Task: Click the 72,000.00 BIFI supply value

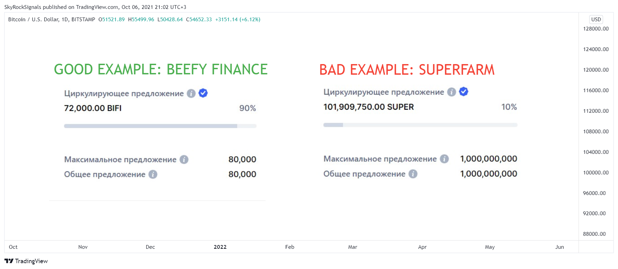Action: point(93,108)
